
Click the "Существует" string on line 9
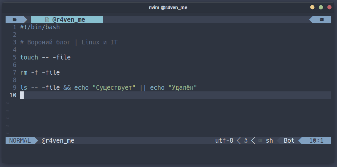point(114,88)
